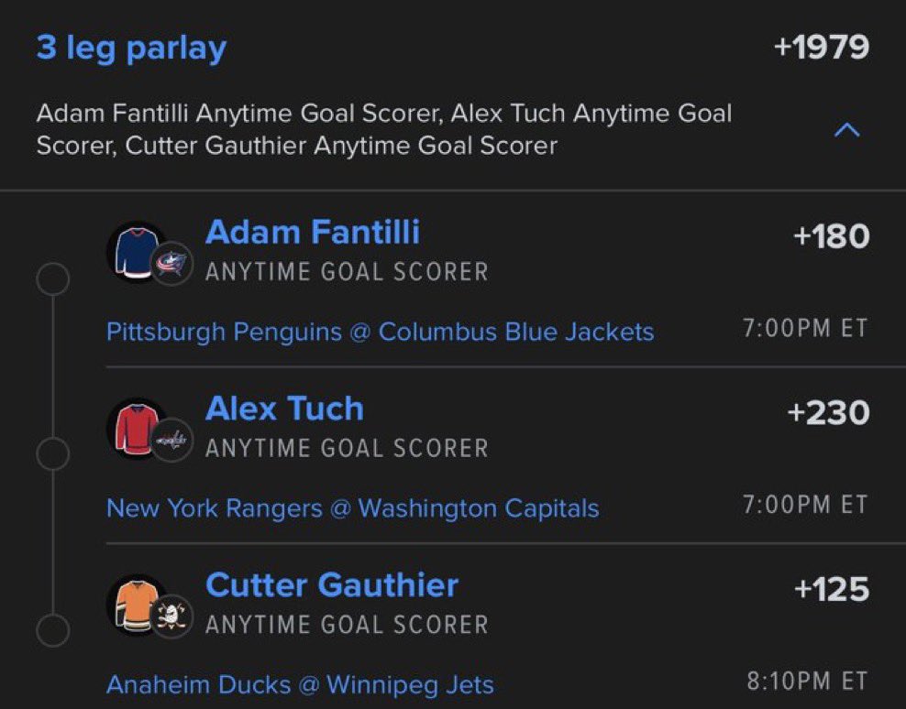
Task: Open New York Rangers @ Washington Capitals game
Action: [x=352, y=508]
